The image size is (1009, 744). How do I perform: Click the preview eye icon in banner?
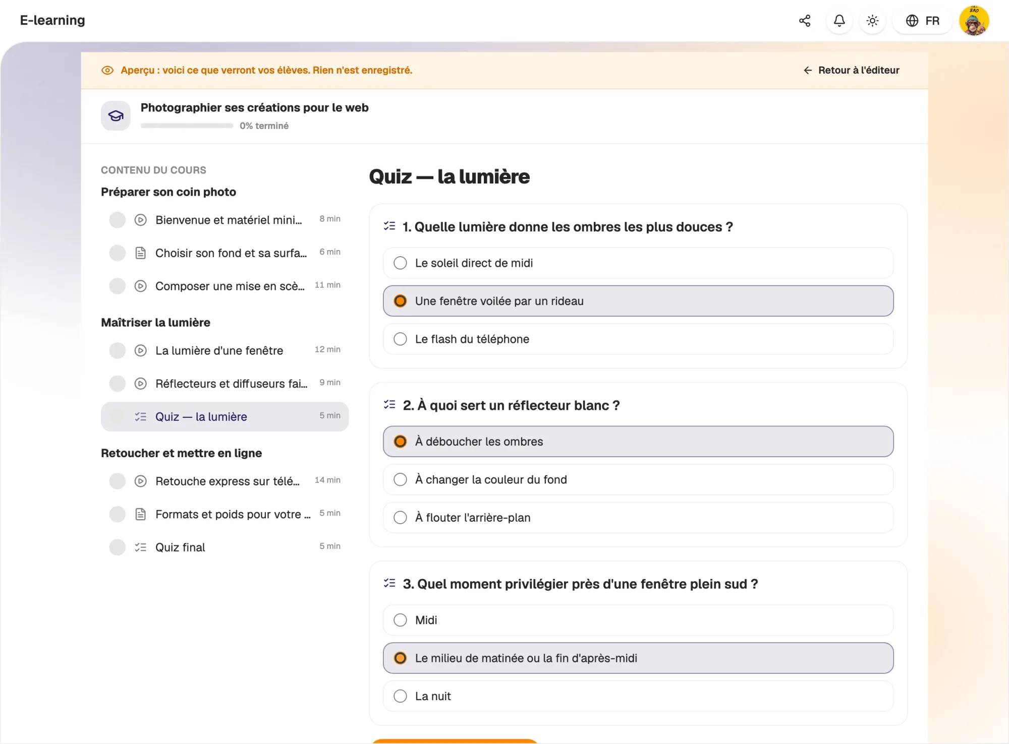107,70
